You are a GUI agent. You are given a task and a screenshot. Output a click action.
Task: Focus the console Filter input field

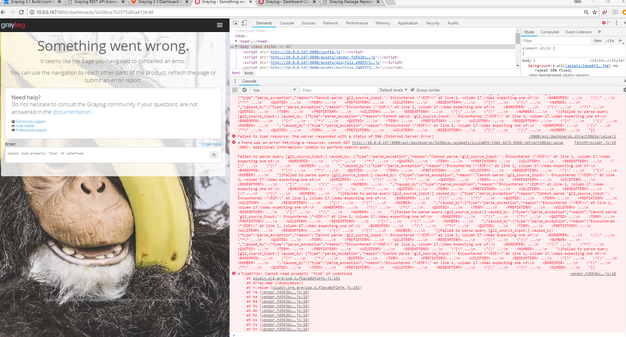338,90
